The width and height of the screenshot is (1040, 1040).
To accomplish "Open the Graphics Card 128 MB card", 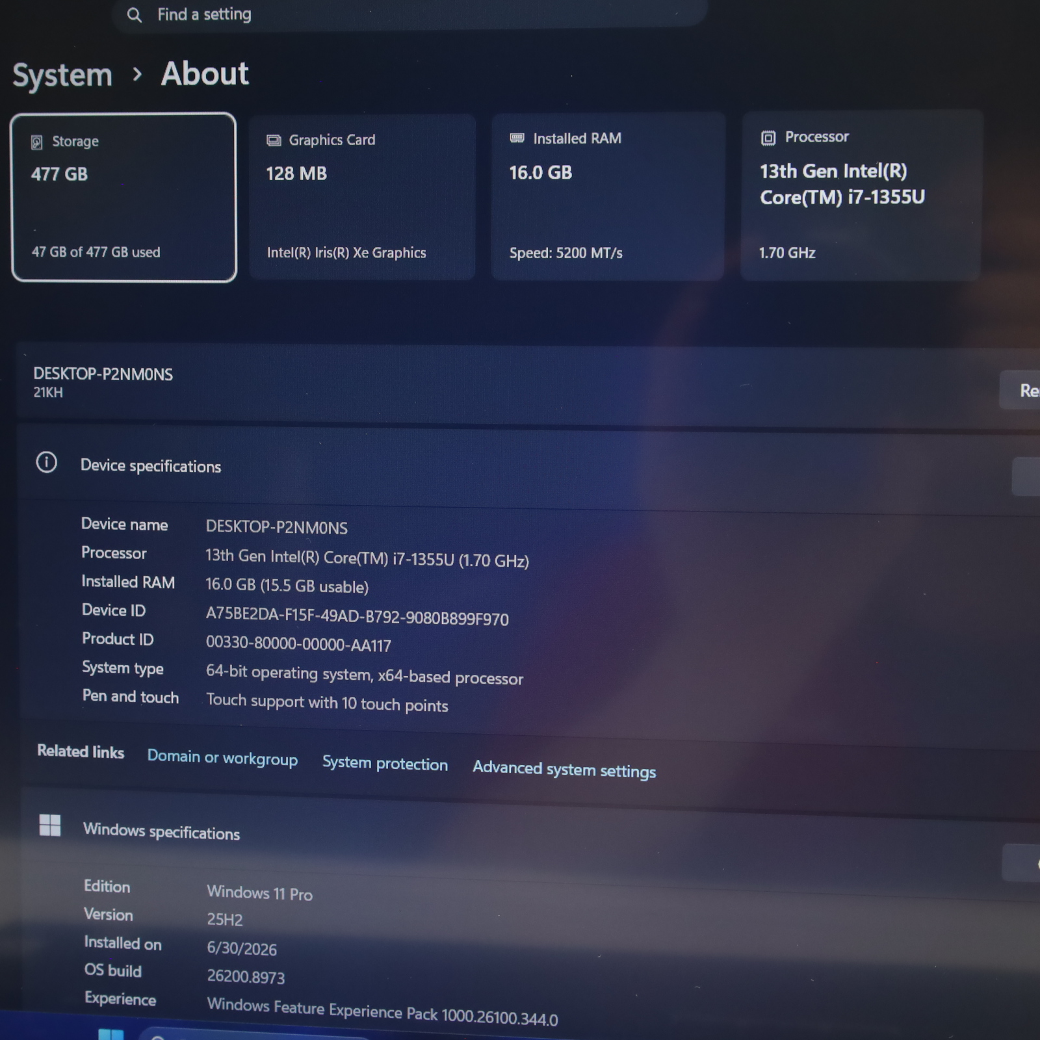I will coord(362,197).
